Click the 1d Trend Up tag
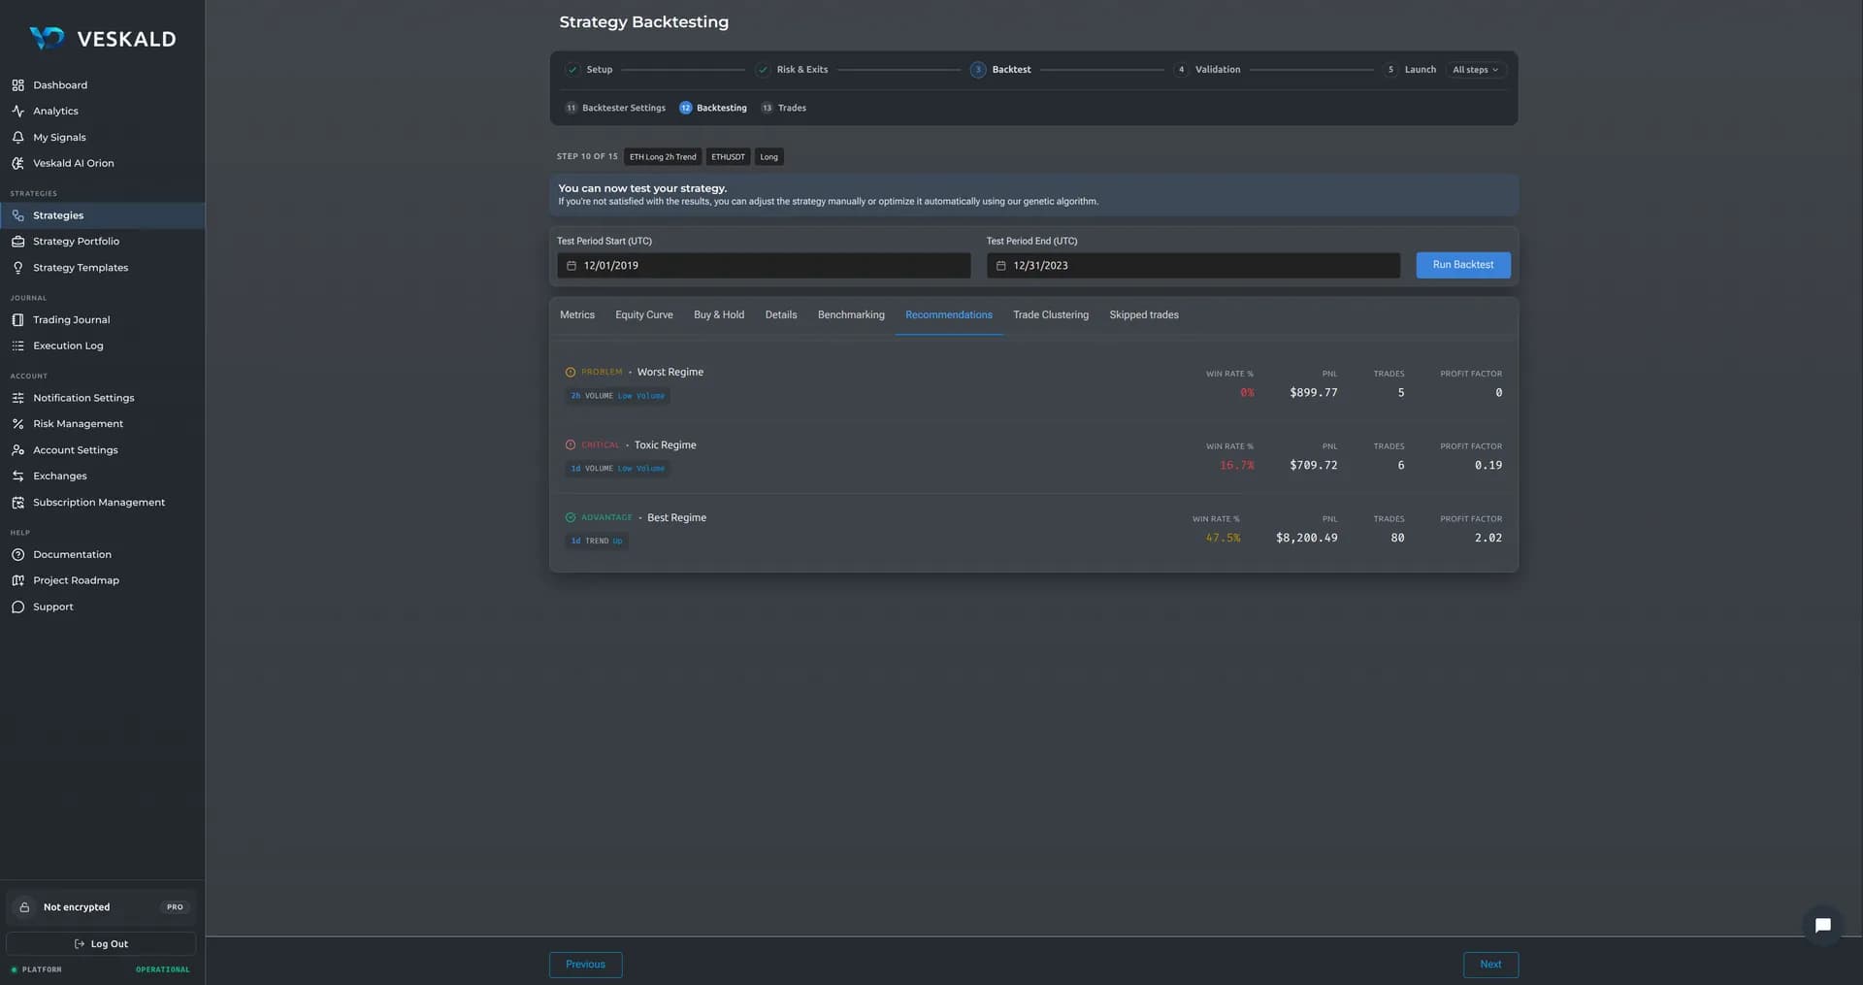 pos(597,542)
